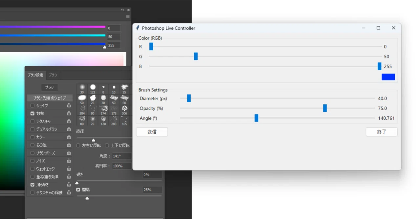420x219 pixels.
Task: Click the 角度 angle field showing 141°
Action: pos(121,156)
